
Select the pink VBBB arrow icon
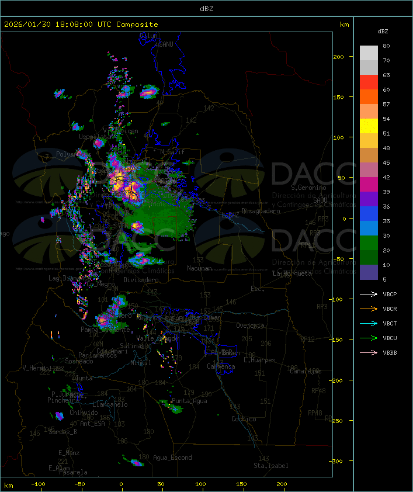(369, 353)
